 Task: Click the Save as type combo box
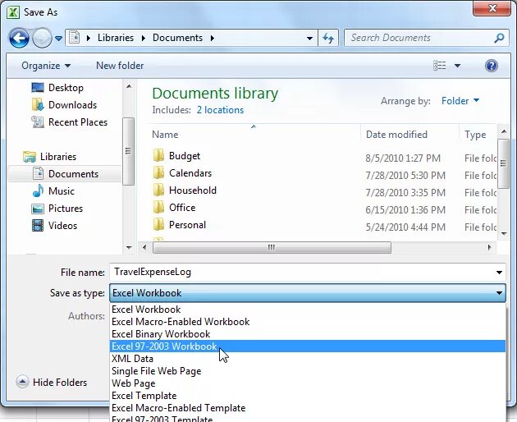point(307,293)
